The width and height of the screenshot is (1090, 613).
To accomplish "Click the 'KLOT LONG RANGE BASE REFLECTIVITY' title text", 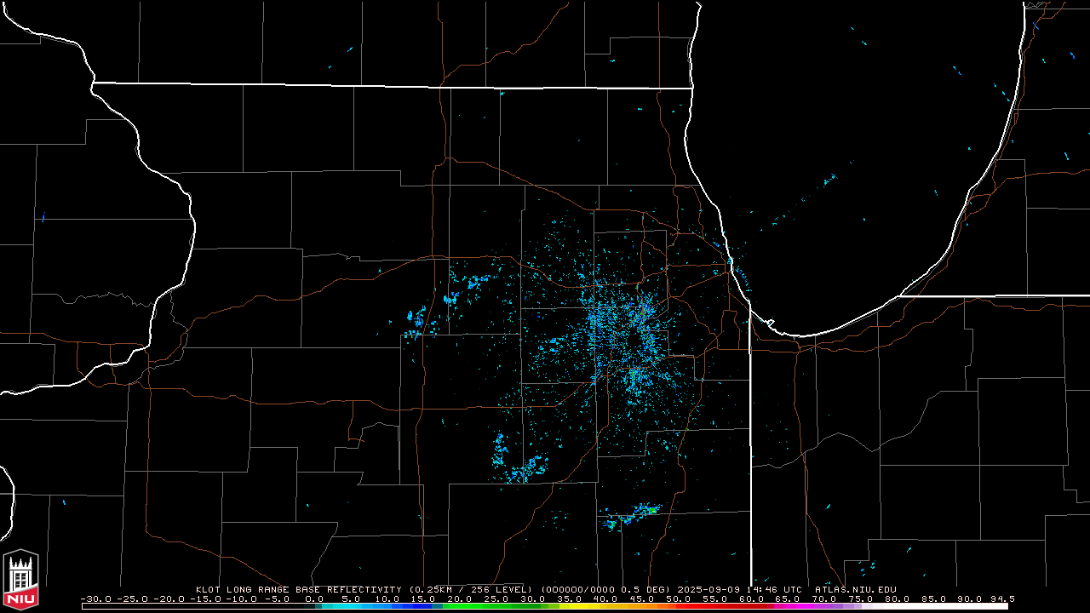I will coord(298,589).
